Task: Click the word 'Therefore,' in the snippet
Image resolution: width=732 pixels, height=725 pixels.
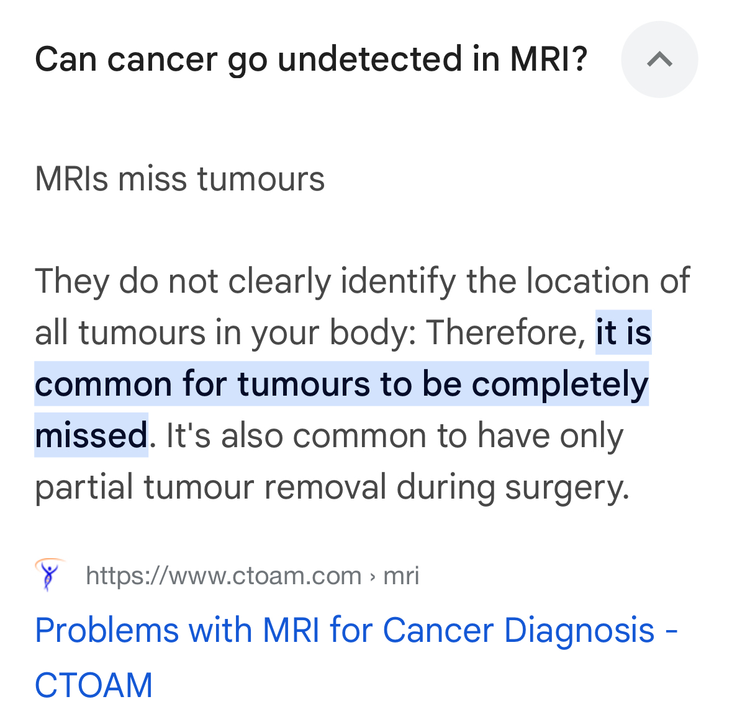Action: point(506,332)
